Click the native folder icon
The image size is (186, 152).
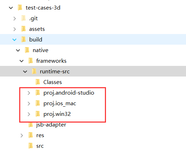point(27,50)
